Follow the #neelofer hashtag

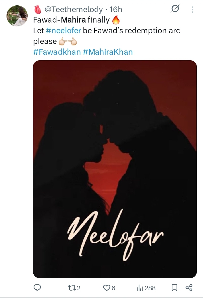(x=64, y=30)
